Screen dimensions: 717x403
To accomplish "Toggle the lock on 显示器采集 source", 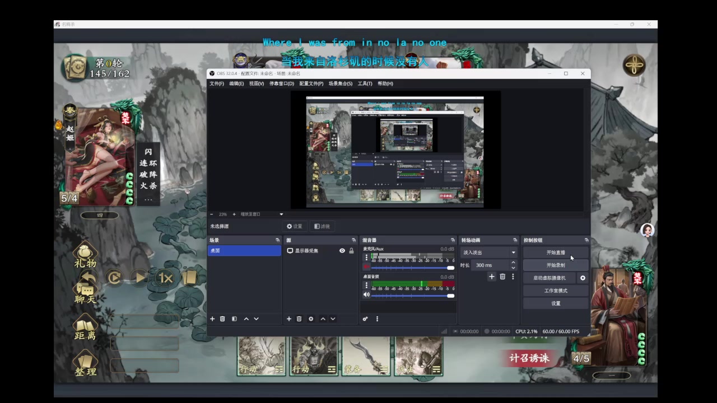I will (x=351, y=251).
